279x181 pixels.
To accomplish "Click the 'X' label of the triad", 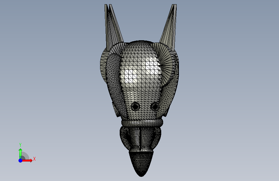I will 34,159.
